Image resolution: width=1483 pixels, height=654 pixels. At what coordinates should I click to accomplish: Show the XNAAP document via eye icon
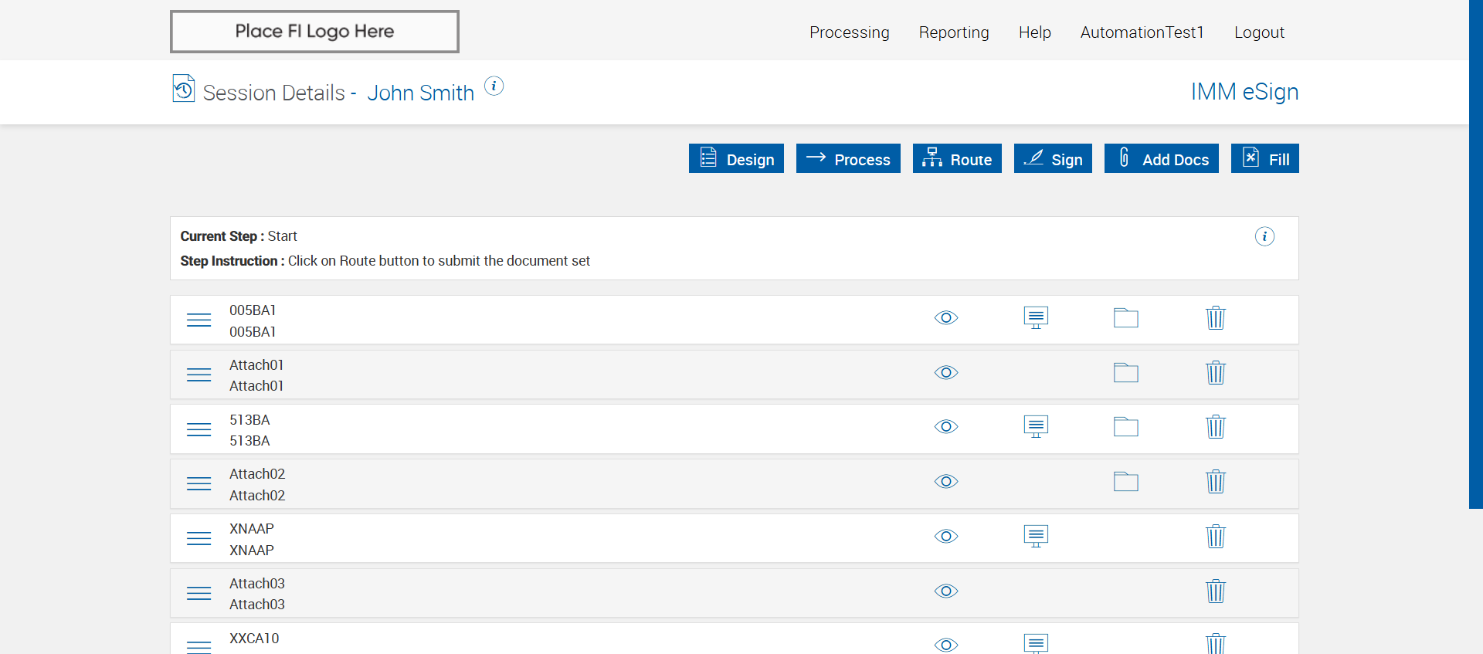(945, 537)
